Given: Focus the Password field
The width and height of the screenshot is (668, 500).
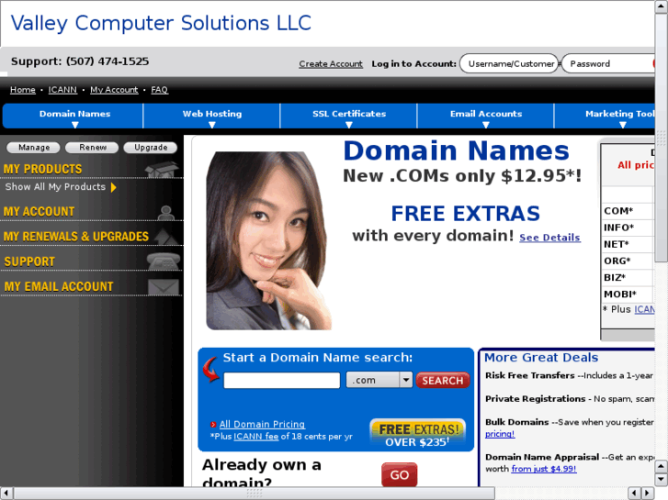Looking at the screenshot, I should [x=608, y=63].
